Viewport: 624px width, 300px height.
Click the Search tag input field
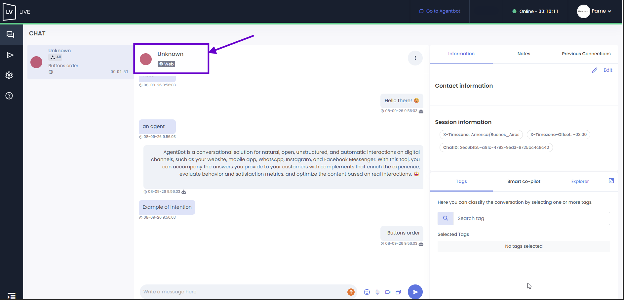[531, 218]
